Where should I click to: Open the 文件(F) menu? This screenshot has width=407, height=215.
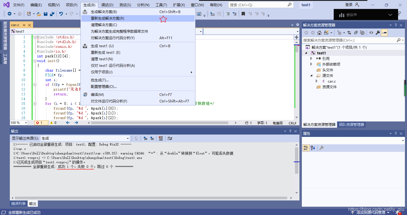19,5
